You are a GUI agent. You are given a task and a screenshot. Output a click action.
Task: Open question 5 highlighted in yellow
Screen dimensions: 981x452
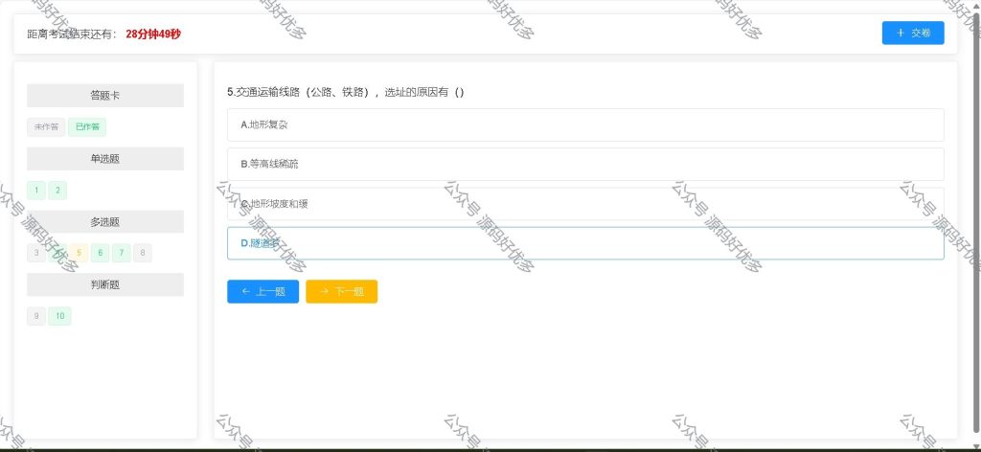point(79,253)
